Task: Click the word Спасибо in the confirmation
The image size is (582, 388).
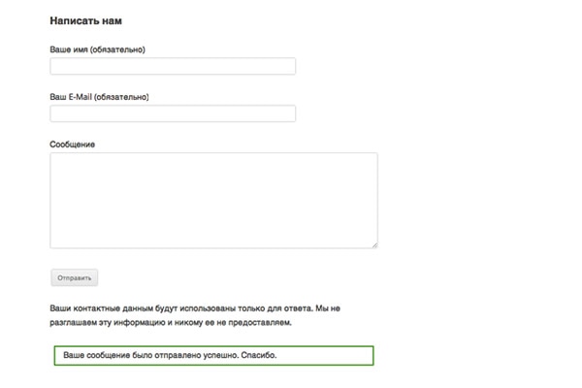Action: pyautogui.click(x=257, y=355)
